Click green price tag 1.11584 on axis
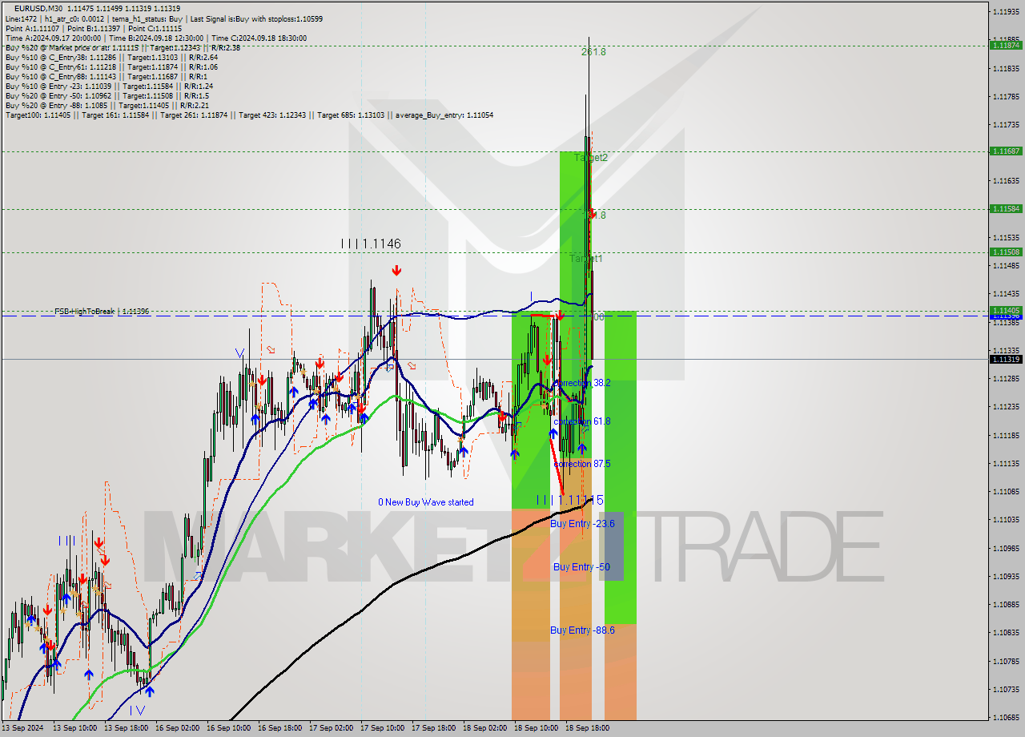Image resolution: width=1025 pixels, height=737 pixels. [1006, 208]
